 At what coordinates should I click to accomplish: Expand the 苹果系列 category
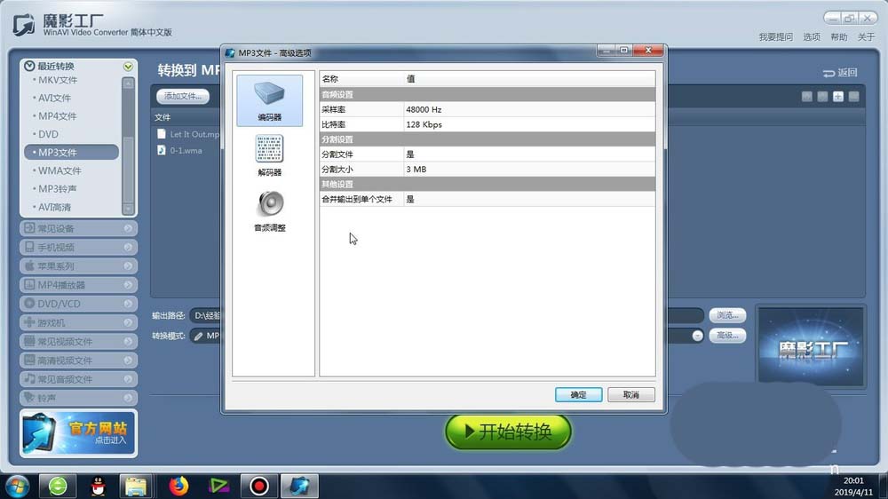pos(78,265)
